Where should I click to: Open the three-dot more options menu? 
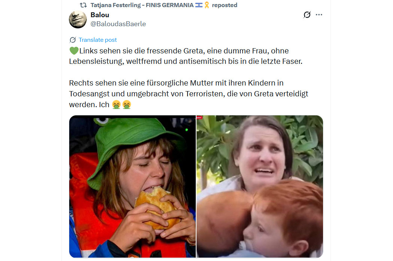pyautogui.click(x=319, y=15)
